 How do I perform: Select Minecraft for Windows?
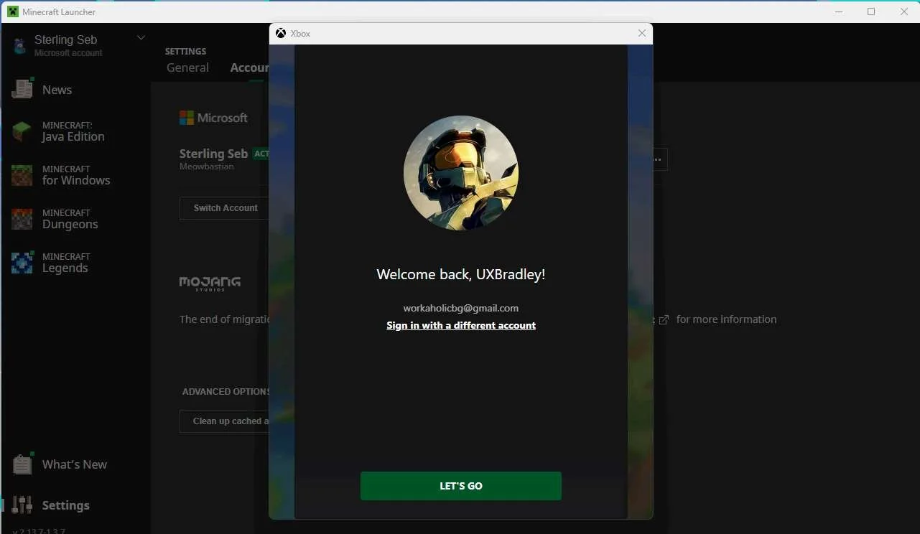(x=75, y=175)
